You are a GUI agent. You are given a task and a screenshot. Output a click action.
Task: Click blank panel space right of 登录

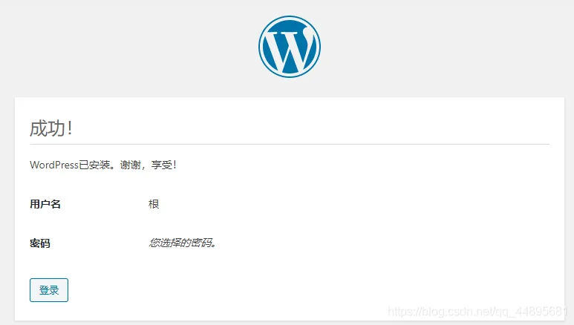[x=297, y=290]
